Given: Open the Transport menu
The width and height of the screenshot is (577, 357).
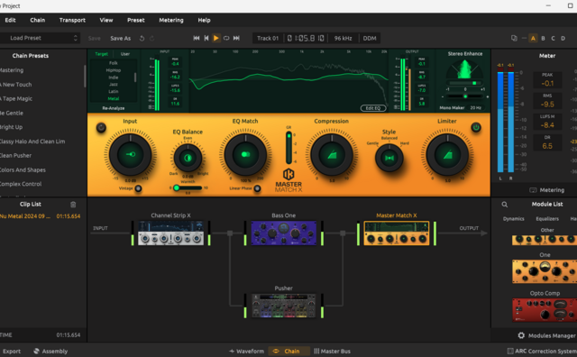Looking at the screenshot, I should point(72,20).
